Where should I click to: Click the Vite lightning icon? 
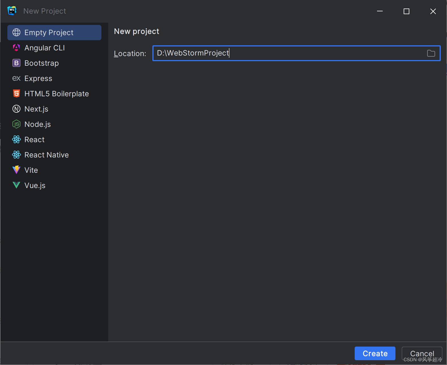(x=16, y=170)
